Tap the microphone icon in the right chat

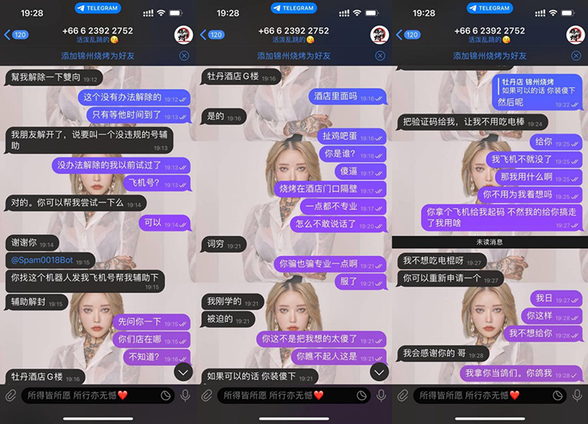[577, 396]
